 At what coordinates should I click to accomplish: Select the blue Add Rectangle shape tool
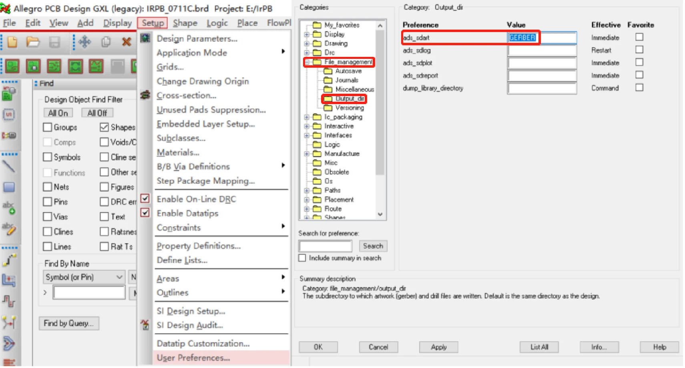[x=9, y=187]
